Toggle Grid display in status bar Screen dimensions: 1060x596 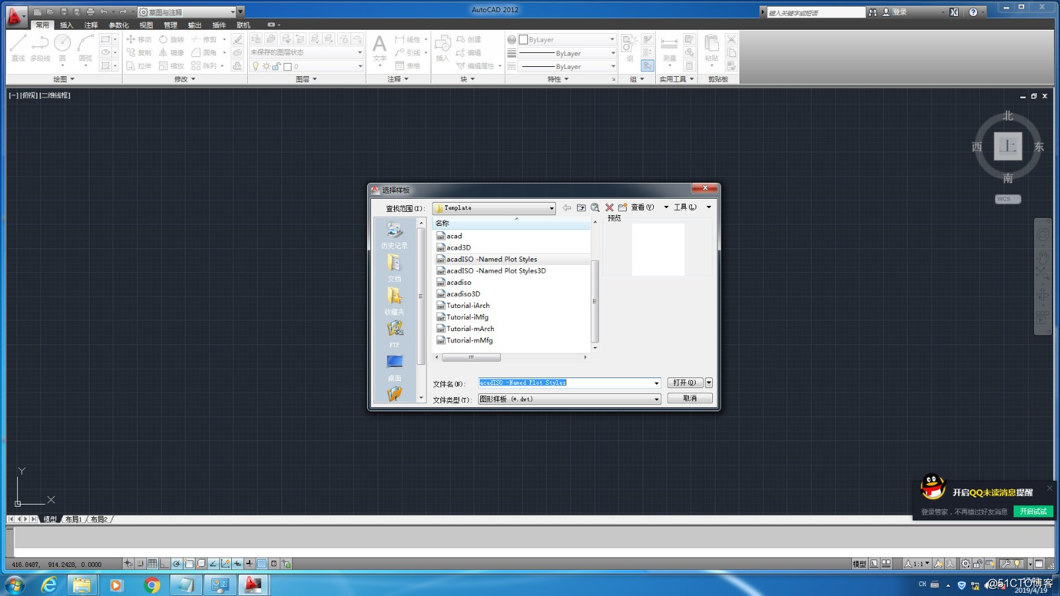pos(152,564)
